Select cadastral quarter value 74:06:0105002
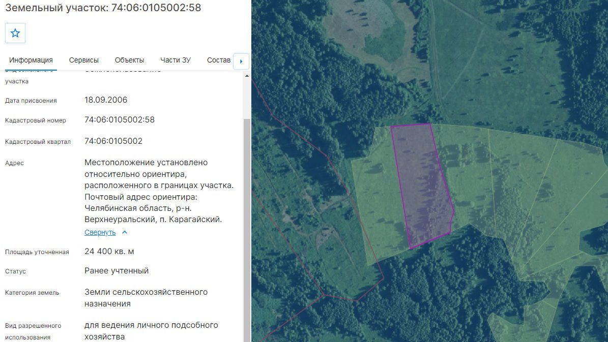The width and height of the screenshot is (608, 342). pyautogui.click(x=113, y=141)
